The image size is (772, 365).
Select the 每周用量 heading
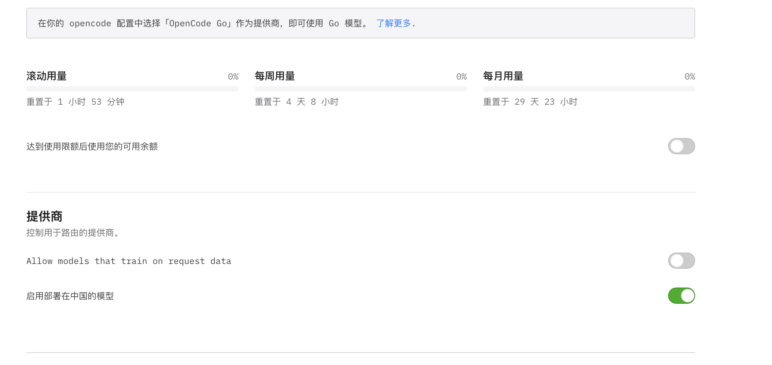(x=275, y=76)
